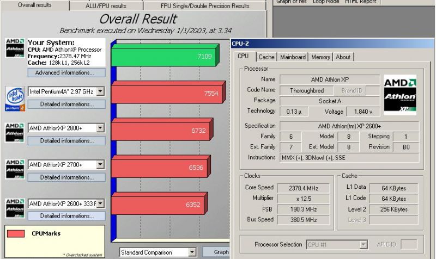Click the Multiplier value x 12.5
This screenshot has height=259, width=436.
[x=304, y=199]
